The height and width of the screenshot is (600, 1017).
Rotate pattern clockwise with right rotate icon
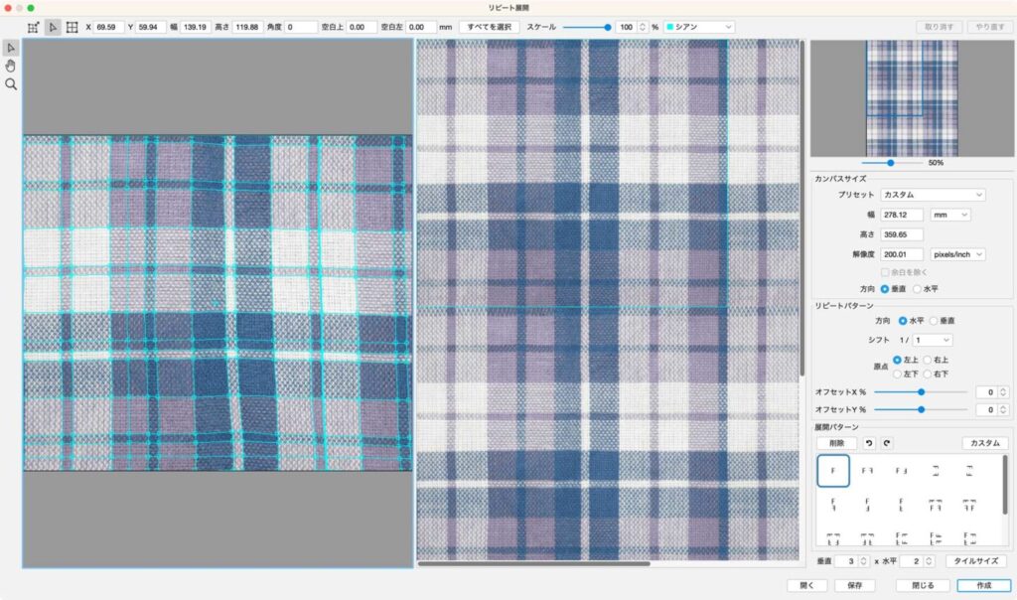(887, 443)
